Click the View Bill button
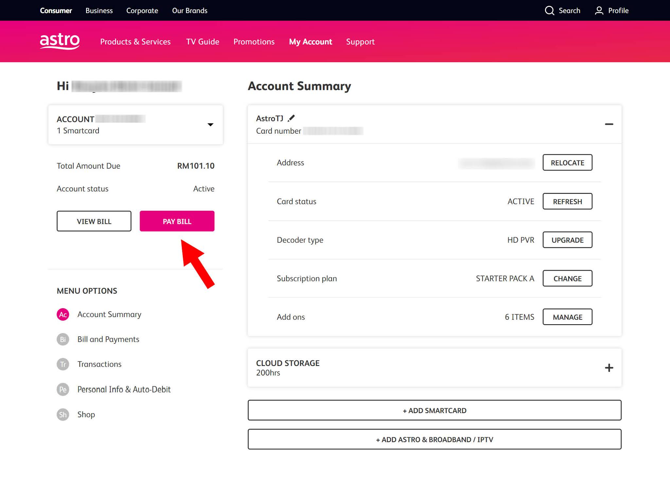 pos(94,221)
